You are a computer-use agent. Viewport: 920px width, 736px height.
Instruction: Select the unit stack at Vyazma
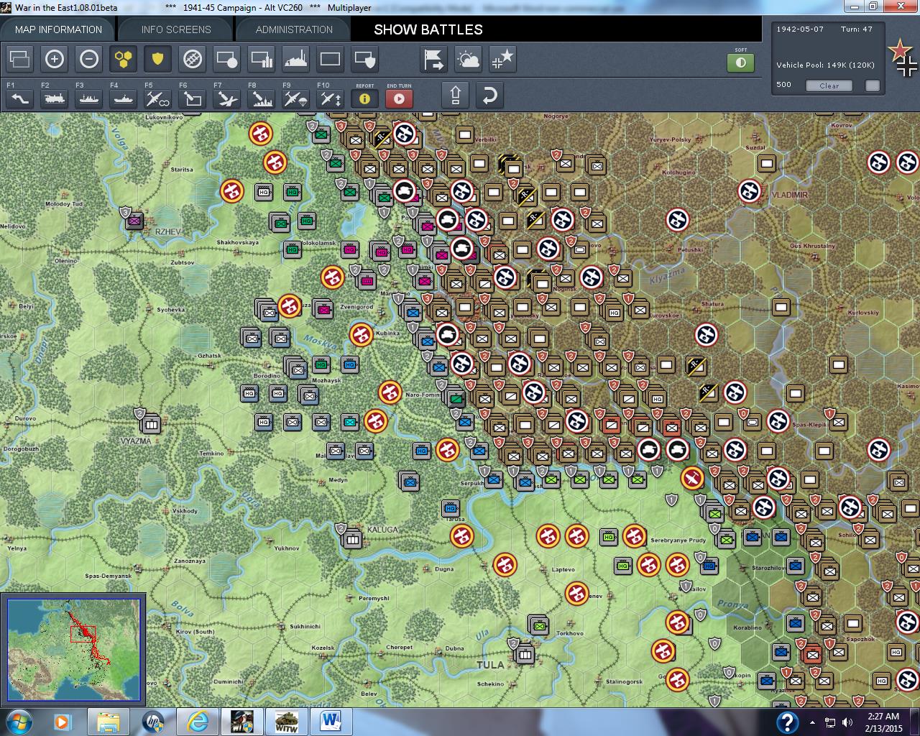[x=149, y=423]
